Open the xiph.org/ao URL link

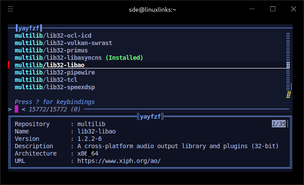pyautogui.click(x=119, y=161)
